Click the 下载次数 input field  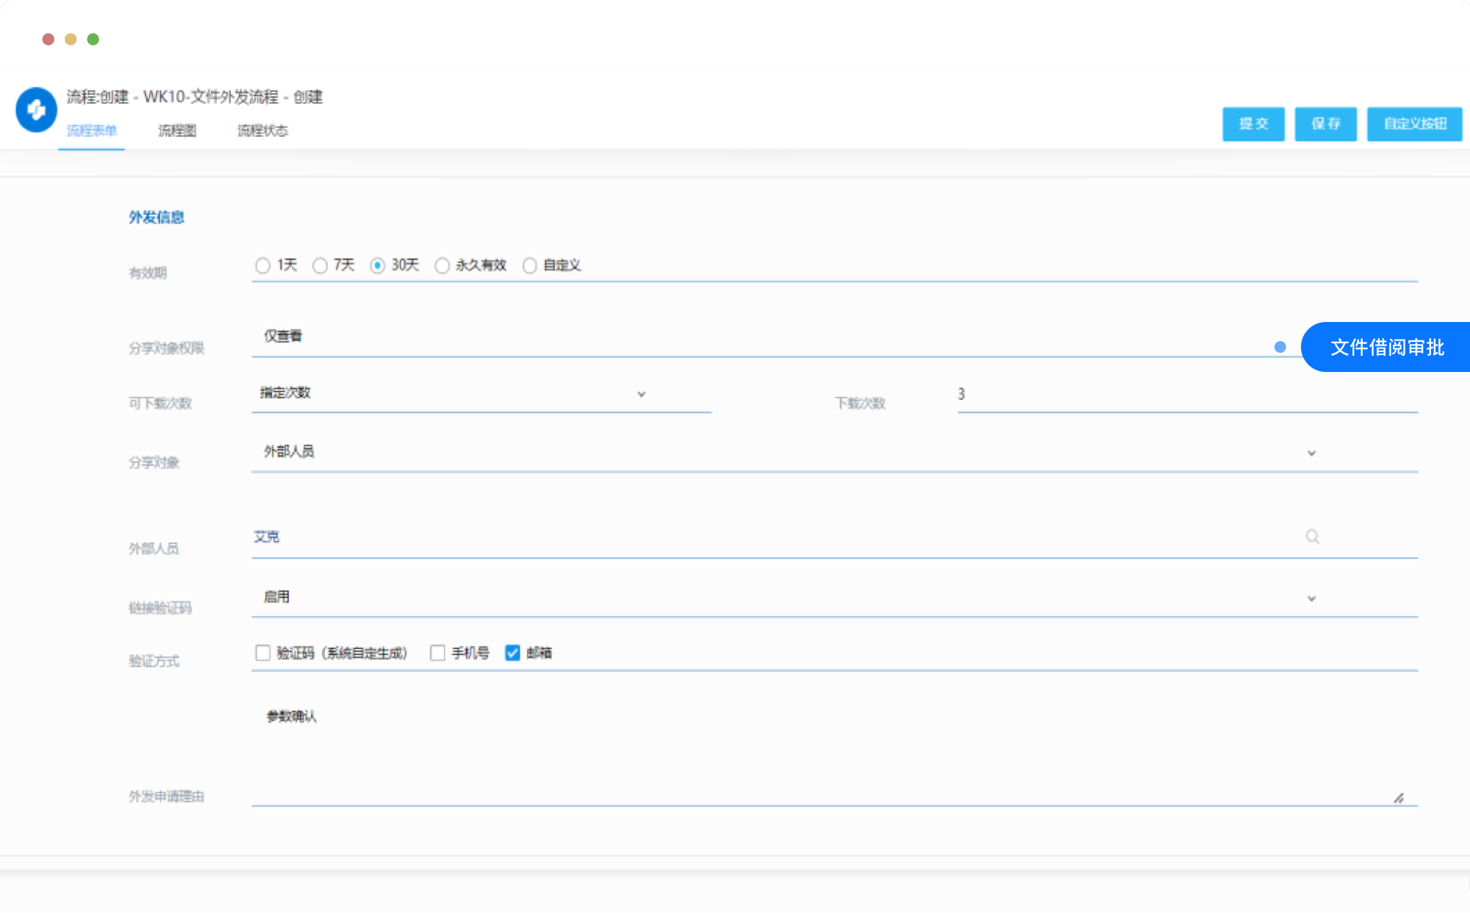click(x=1186, y=395)
